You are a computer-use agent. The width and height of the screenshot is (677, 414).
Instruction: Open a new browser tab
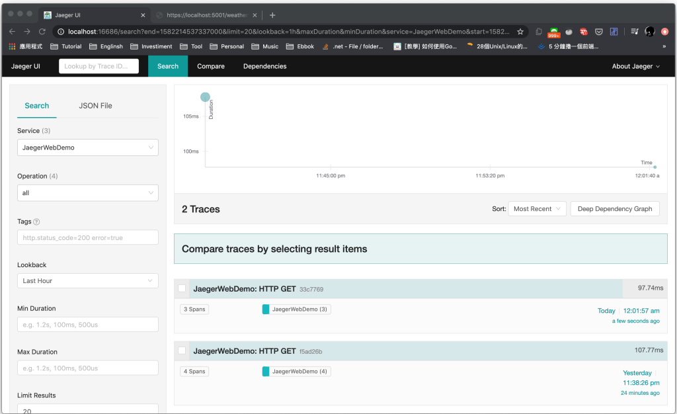(x=272, y=15)
